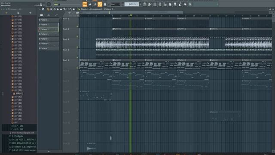275x155 pixels.
Task: Open the tempo tapper icon
Action: (x=180, y=4)
